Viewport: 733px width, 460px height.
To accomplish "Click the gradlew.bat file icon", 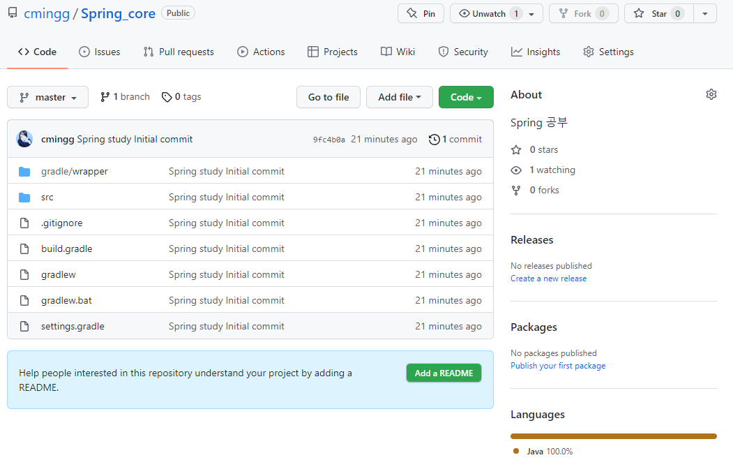I will click(x=24, y=300).
